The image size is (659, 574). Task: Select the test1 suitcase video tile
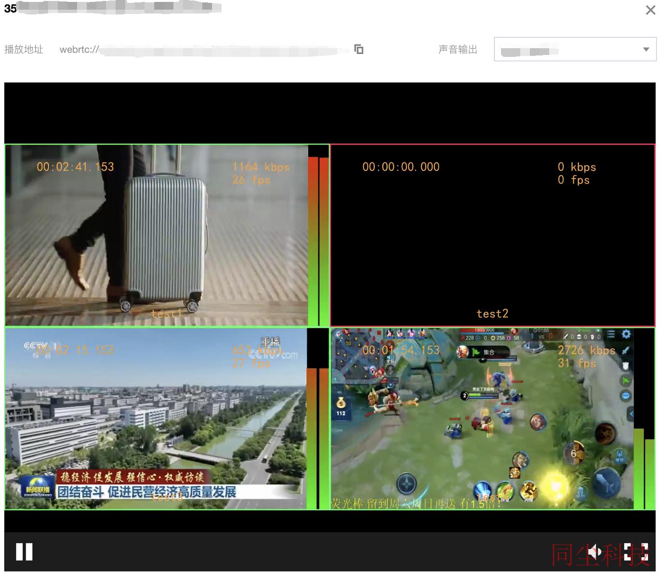(167, 235)
